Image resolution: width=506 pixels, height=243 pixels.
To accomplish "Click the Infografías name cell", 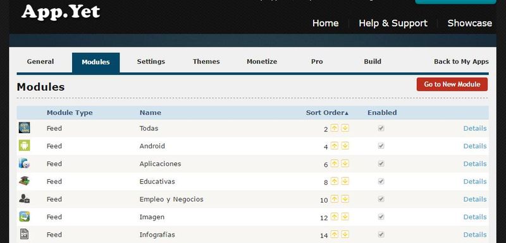I will [157, 235].
